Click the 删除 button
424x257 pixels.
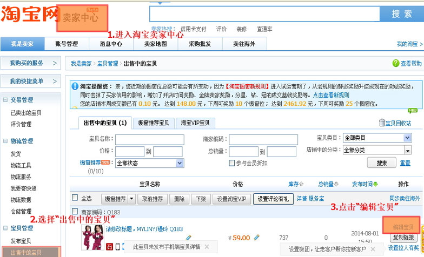[180, 199]
